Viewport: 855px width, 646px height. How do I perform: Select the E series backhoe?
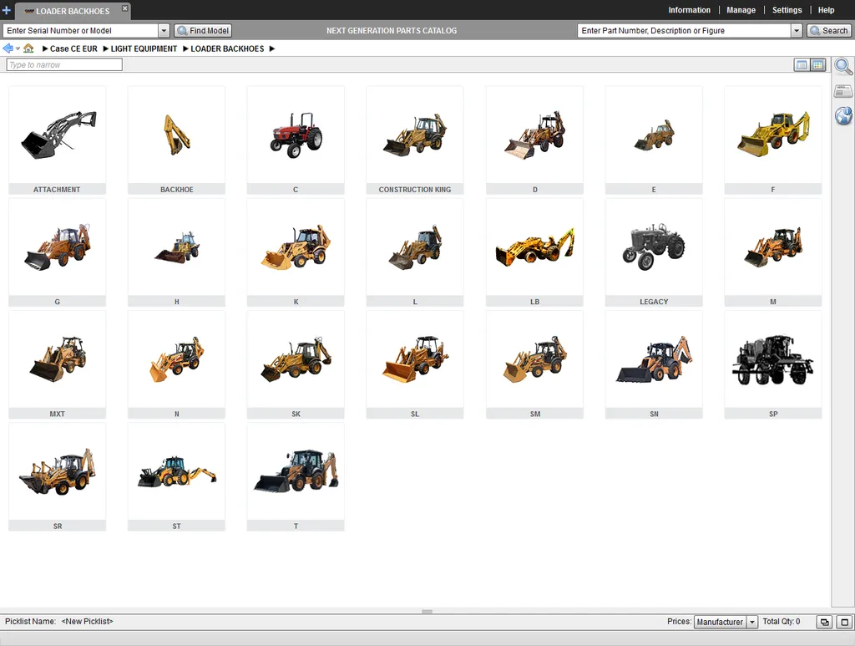click(x=654, y=140)
